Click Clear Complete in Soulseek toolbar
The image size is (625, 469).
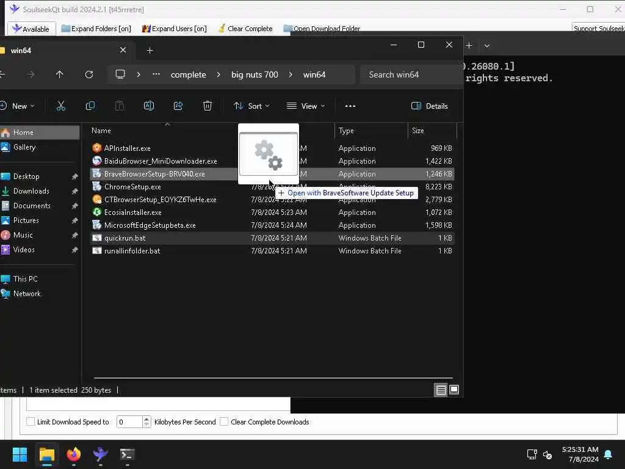[x=245, y=29]
